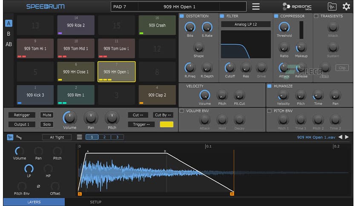Click the waveform view icon
The height and width of the screenshot is (206, 356).
(x=10, y=137)
